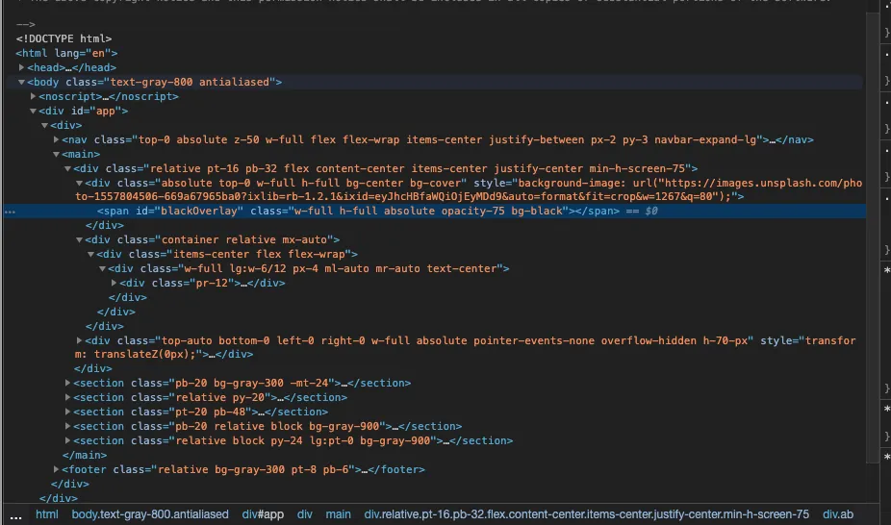Expand the footer bg-gray-300 element

click(56, 469)
